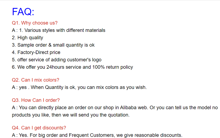Click the 'Factory-Direct price' line
The image size is (220, 138).
click(x=36, y=52)
